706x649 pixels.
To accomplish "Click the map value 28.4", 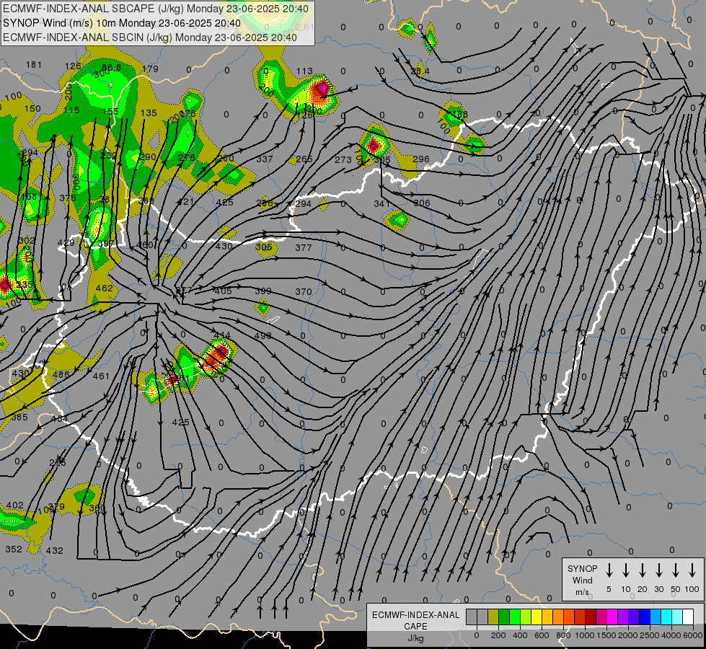I will tap(420, 71).
